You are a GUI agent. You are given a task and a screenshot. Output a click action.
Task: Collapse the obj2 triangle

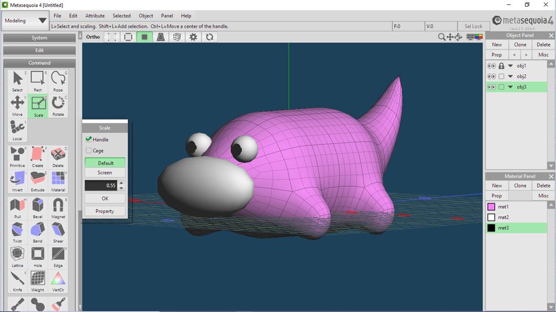[510, 76]
